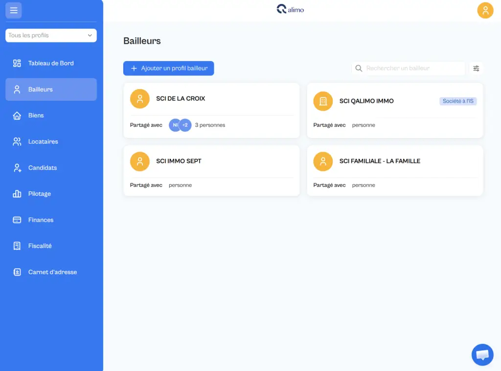Click the Bailleurs person icon in sidebar

point(17,90)
